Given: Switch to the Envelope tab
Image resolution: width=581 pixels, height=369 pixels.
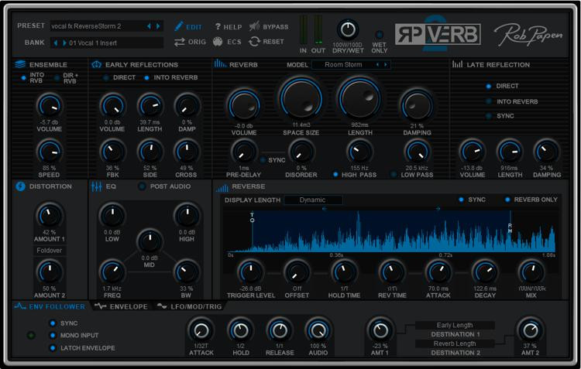Looking at the screenshot, I should tap(121, 306).
